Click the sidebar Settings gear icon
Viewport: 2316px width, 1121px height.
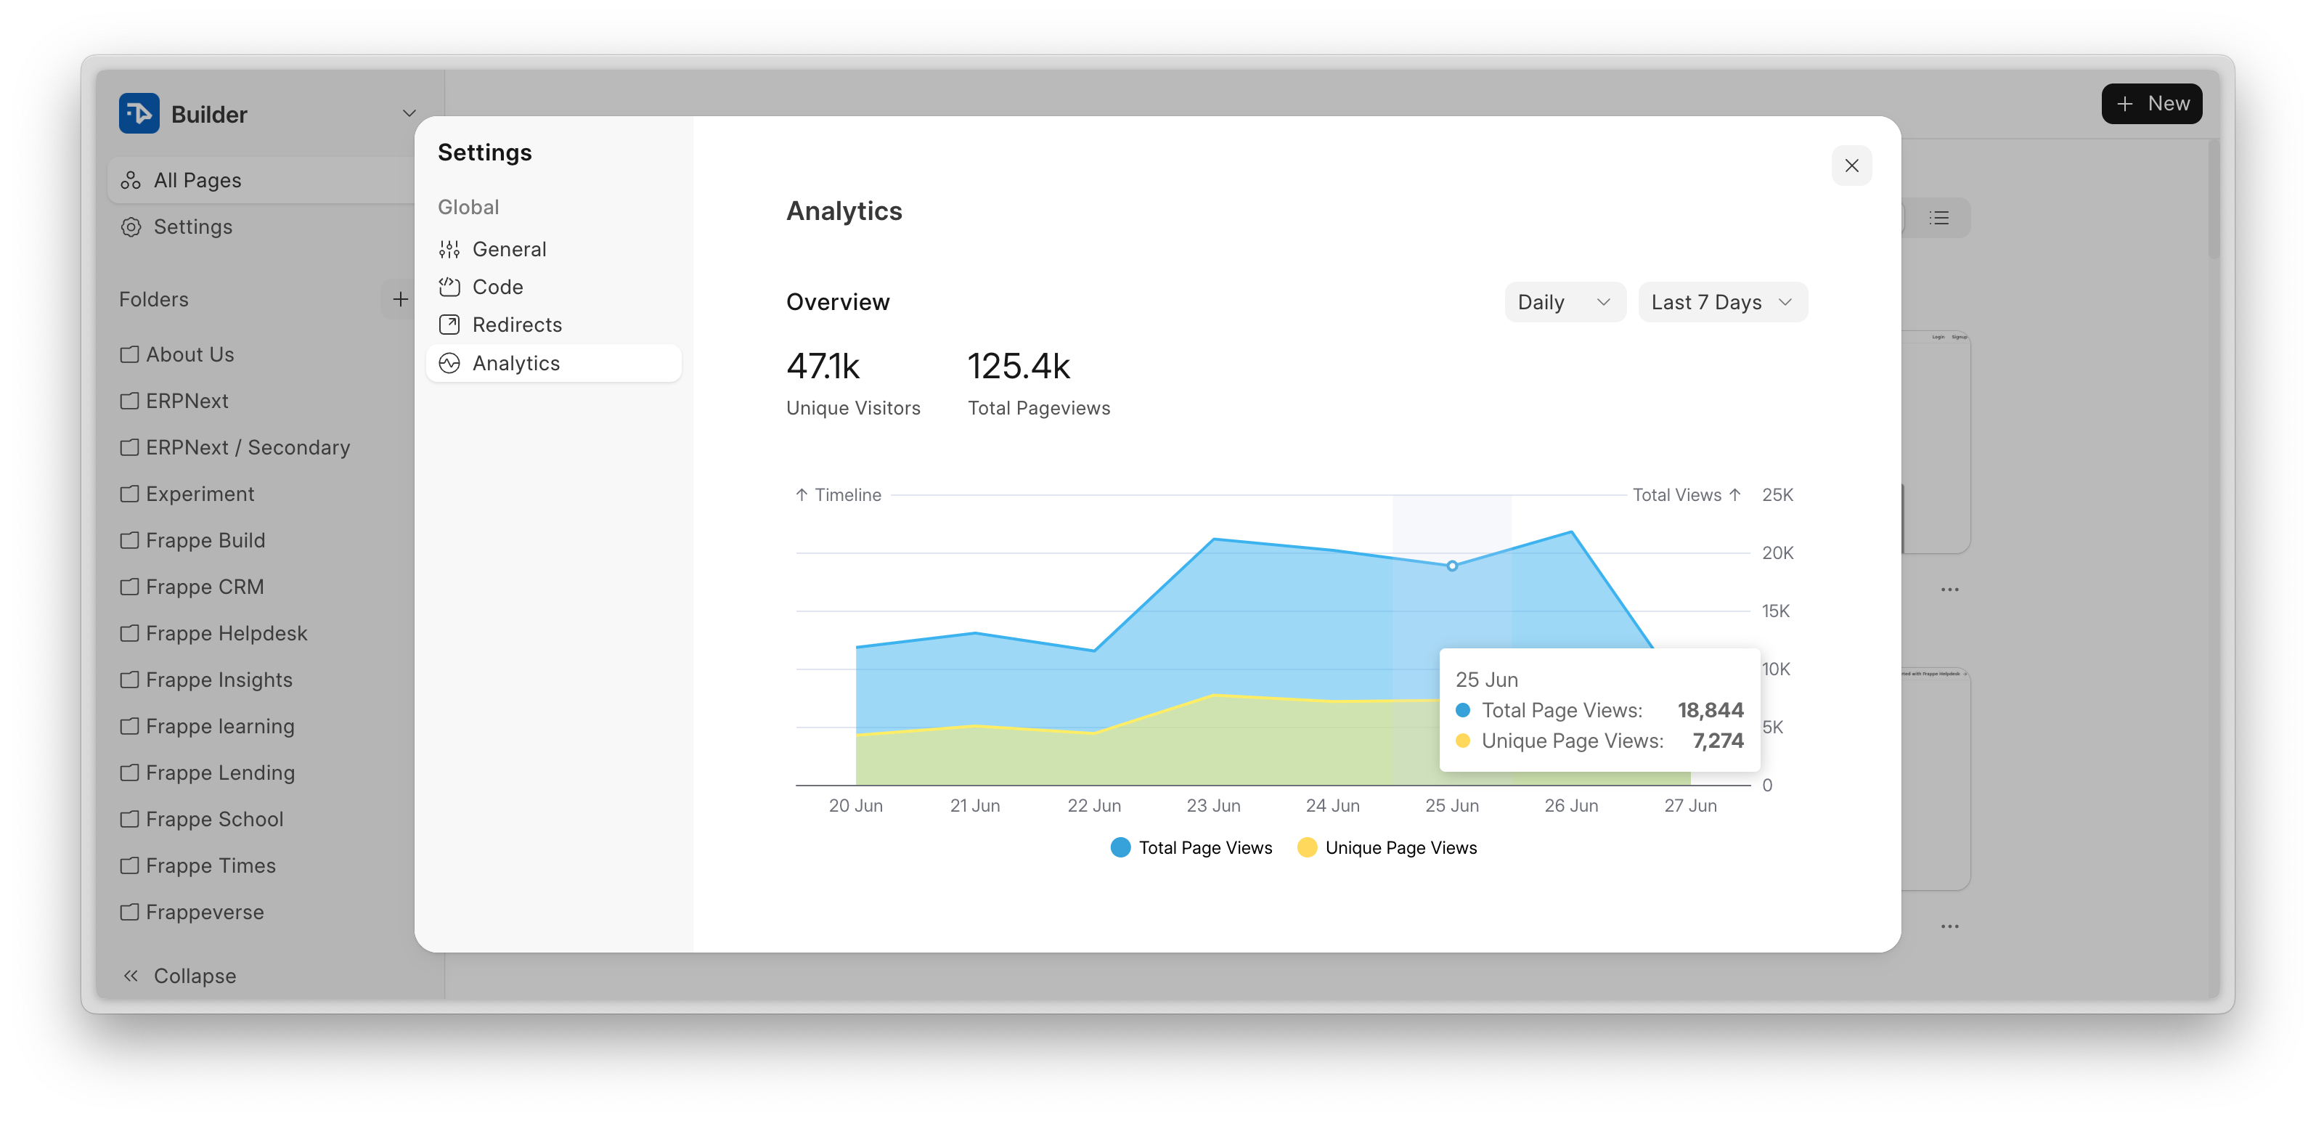click(131, 227)
